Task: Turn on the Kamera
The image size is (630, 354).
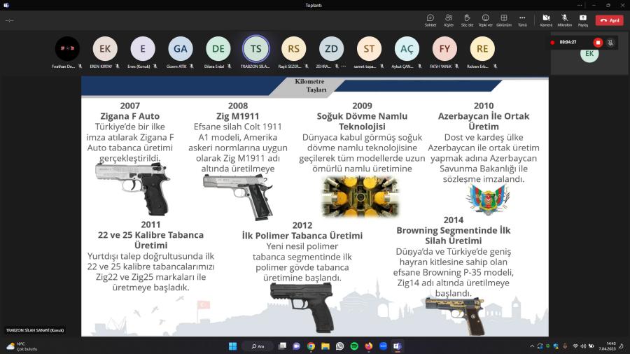Action: click(x=546, y=20)
